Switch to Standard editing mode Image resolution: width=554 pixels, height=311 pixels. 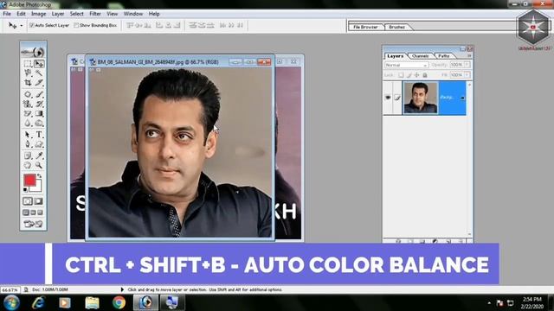(x=28, y=201)
